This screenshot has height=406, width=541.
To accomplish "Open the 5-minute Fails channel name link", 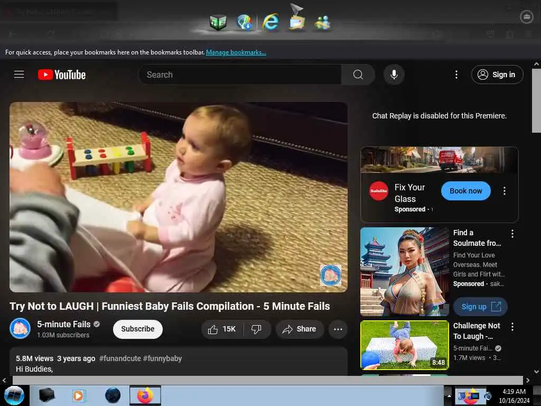I will pos(64,324).
